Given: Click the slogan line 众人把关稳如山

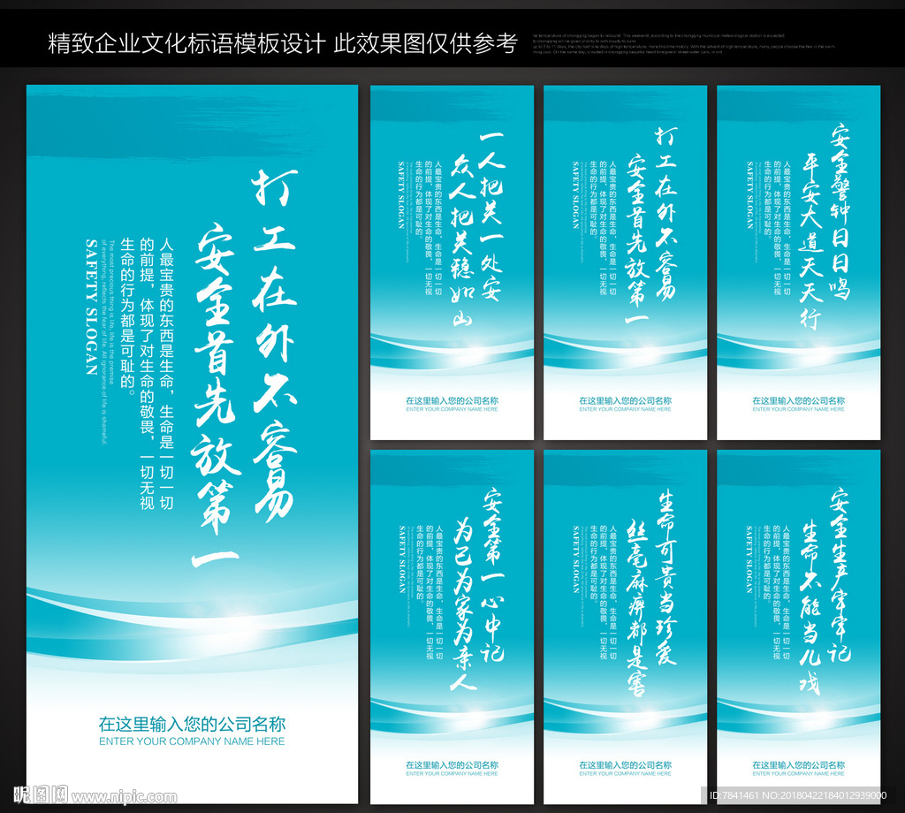Looking at the screenshot, I should pos(462,240).
